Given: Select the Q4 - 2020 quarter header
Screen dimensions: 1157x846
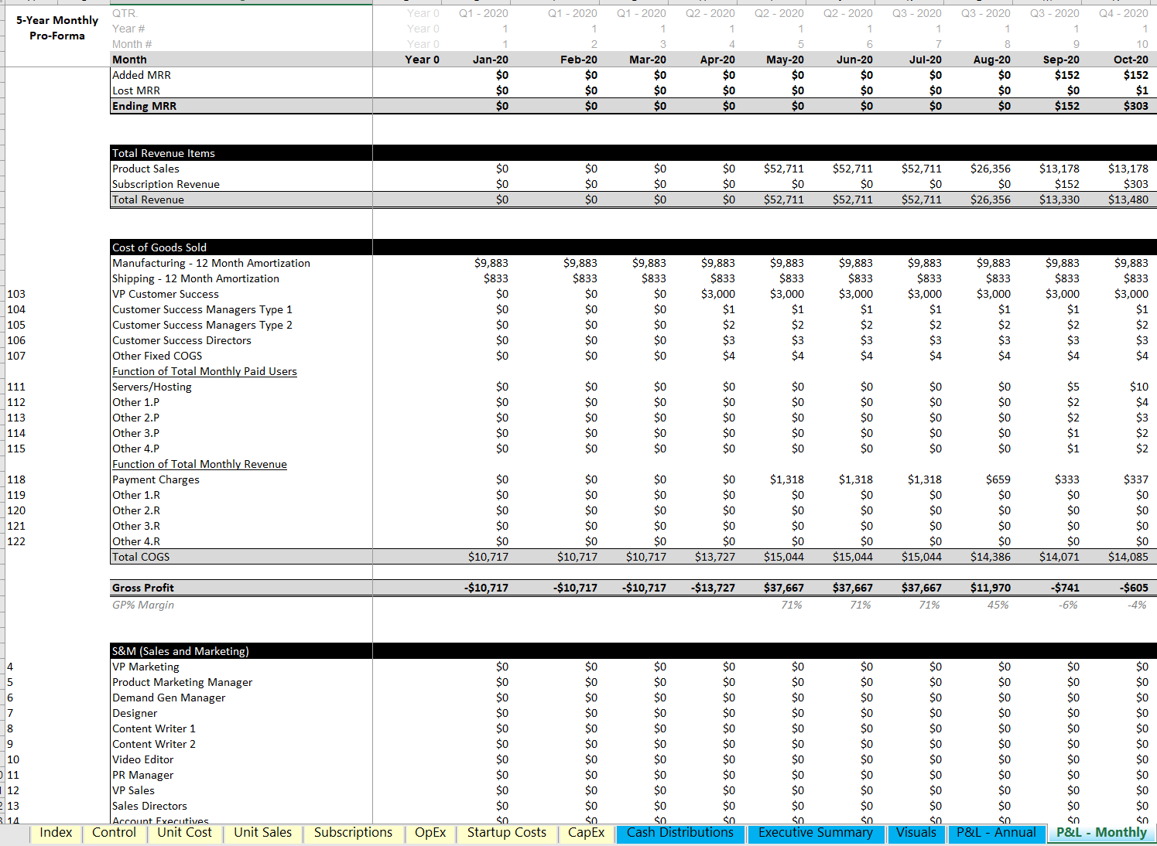Looking at the screenshot, I should pos(1124,13).
